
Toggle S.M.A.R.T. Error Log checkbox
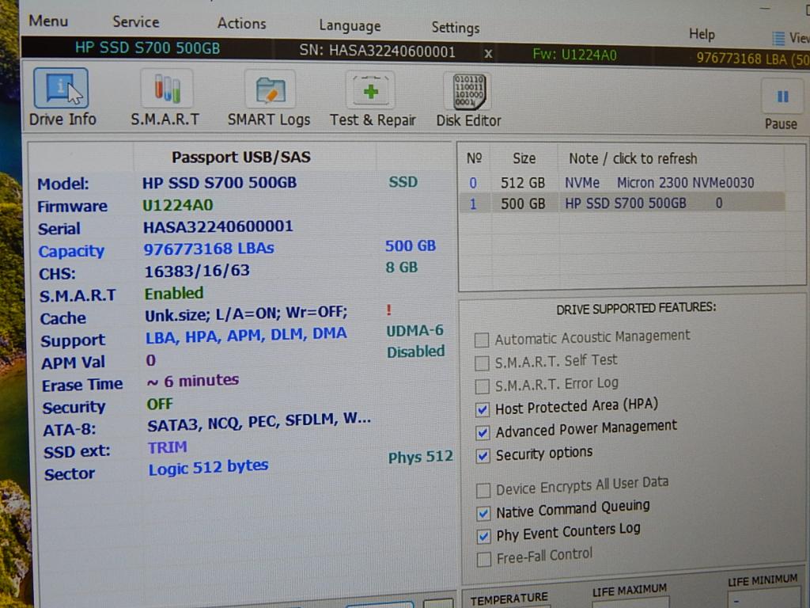coord(482,386)
